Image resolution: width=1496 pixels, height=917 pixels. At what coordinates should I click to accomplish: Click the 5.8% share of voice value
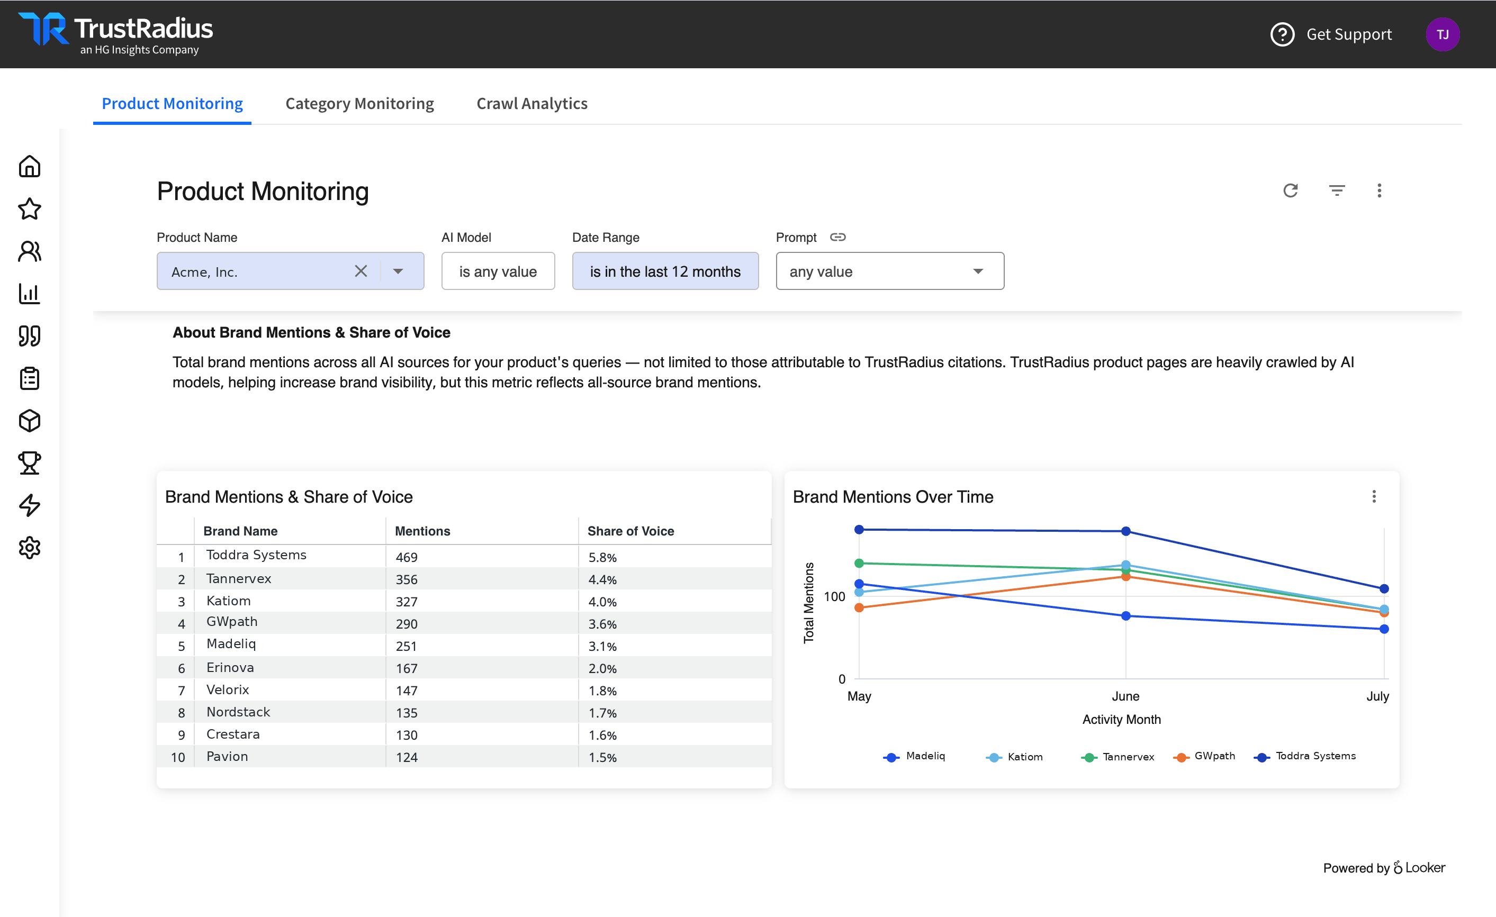pos(602,557)
